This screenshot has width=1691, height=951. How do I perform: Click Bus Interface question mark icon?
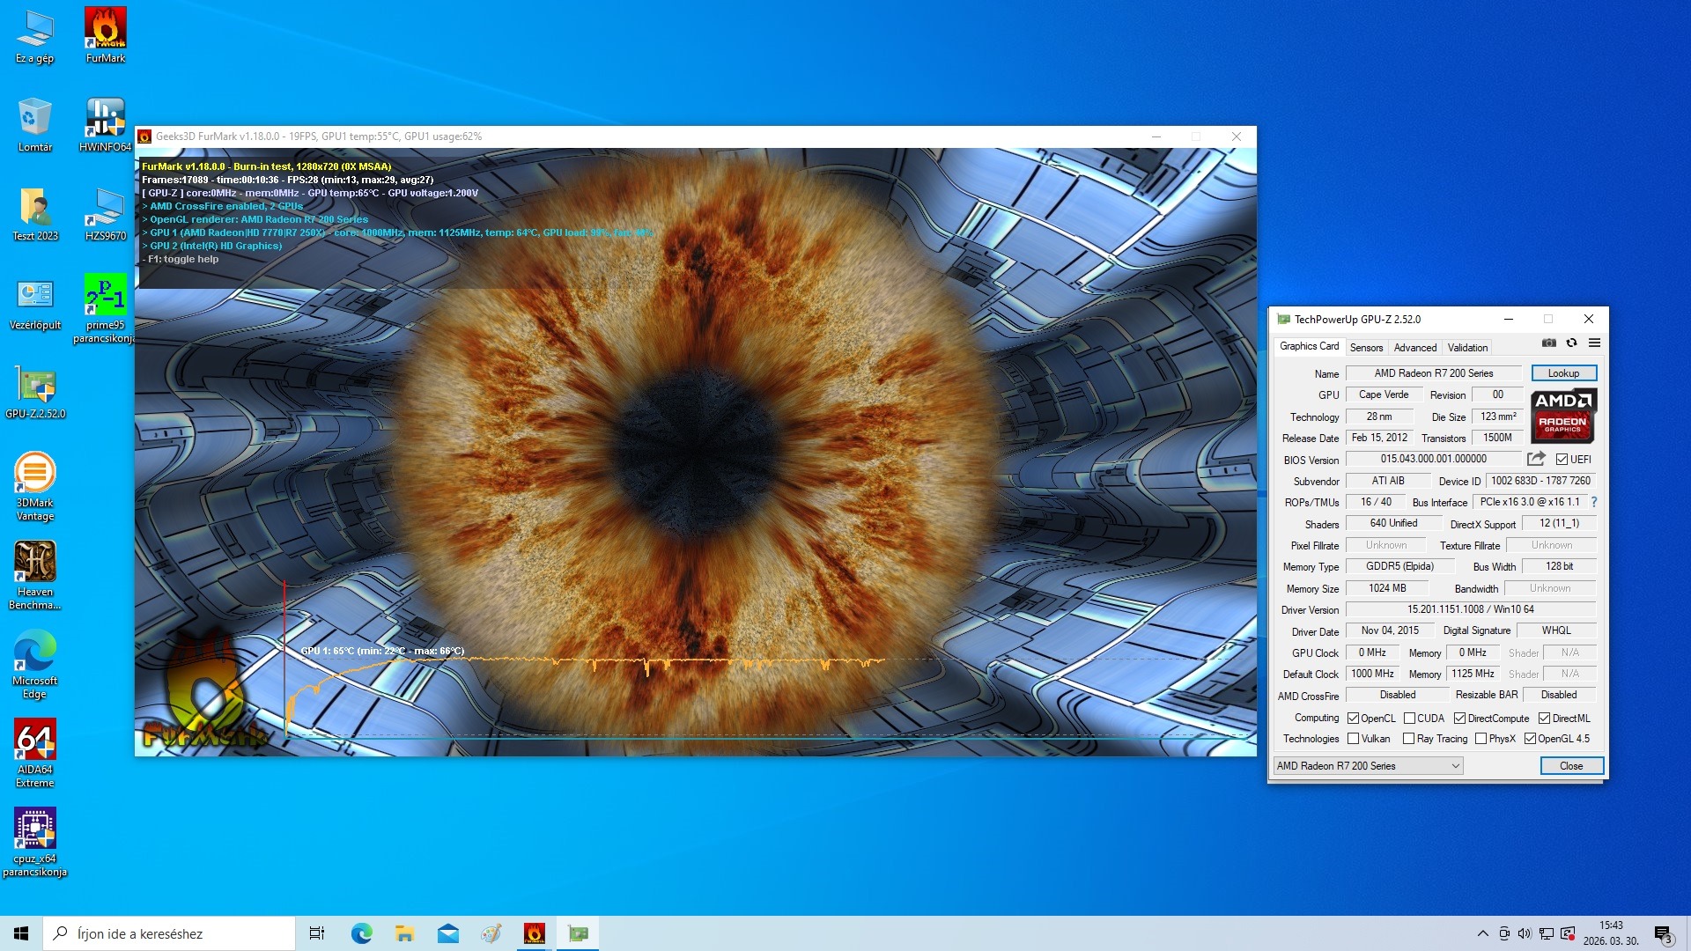(1593, 502)
